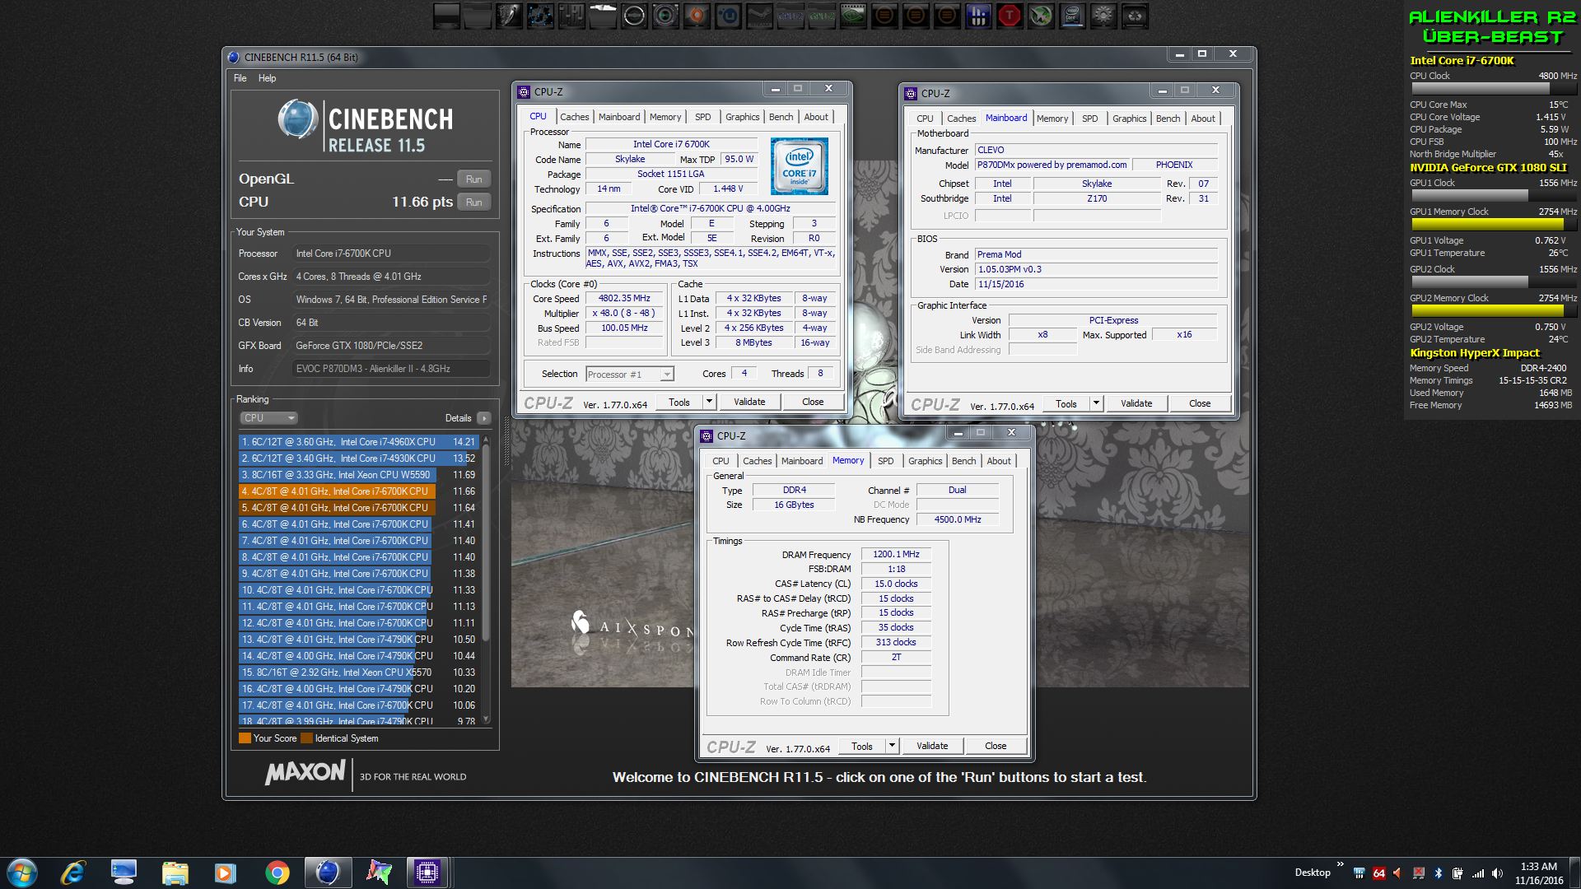Click the Bluetooth tray icon
Screen dimensions: 1581x889
click(x=1439, y=873)
